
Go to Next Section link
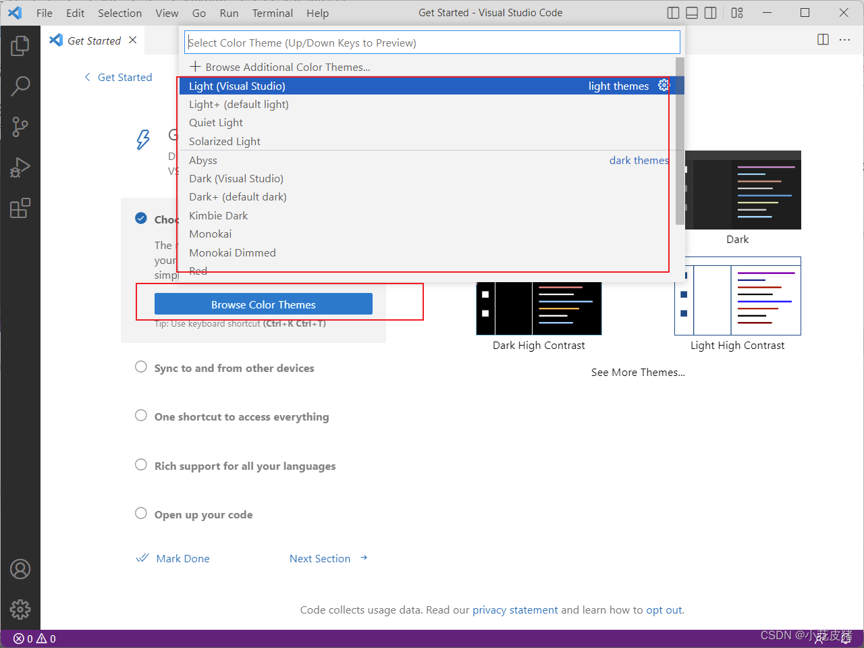329,558
